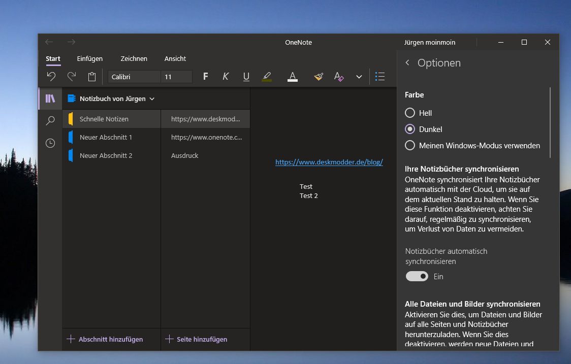The width and height of the screenshot is (571, 364).
Task: Apply bold formatting with F button
Action: pyautogui.click(x=205, y=77)
